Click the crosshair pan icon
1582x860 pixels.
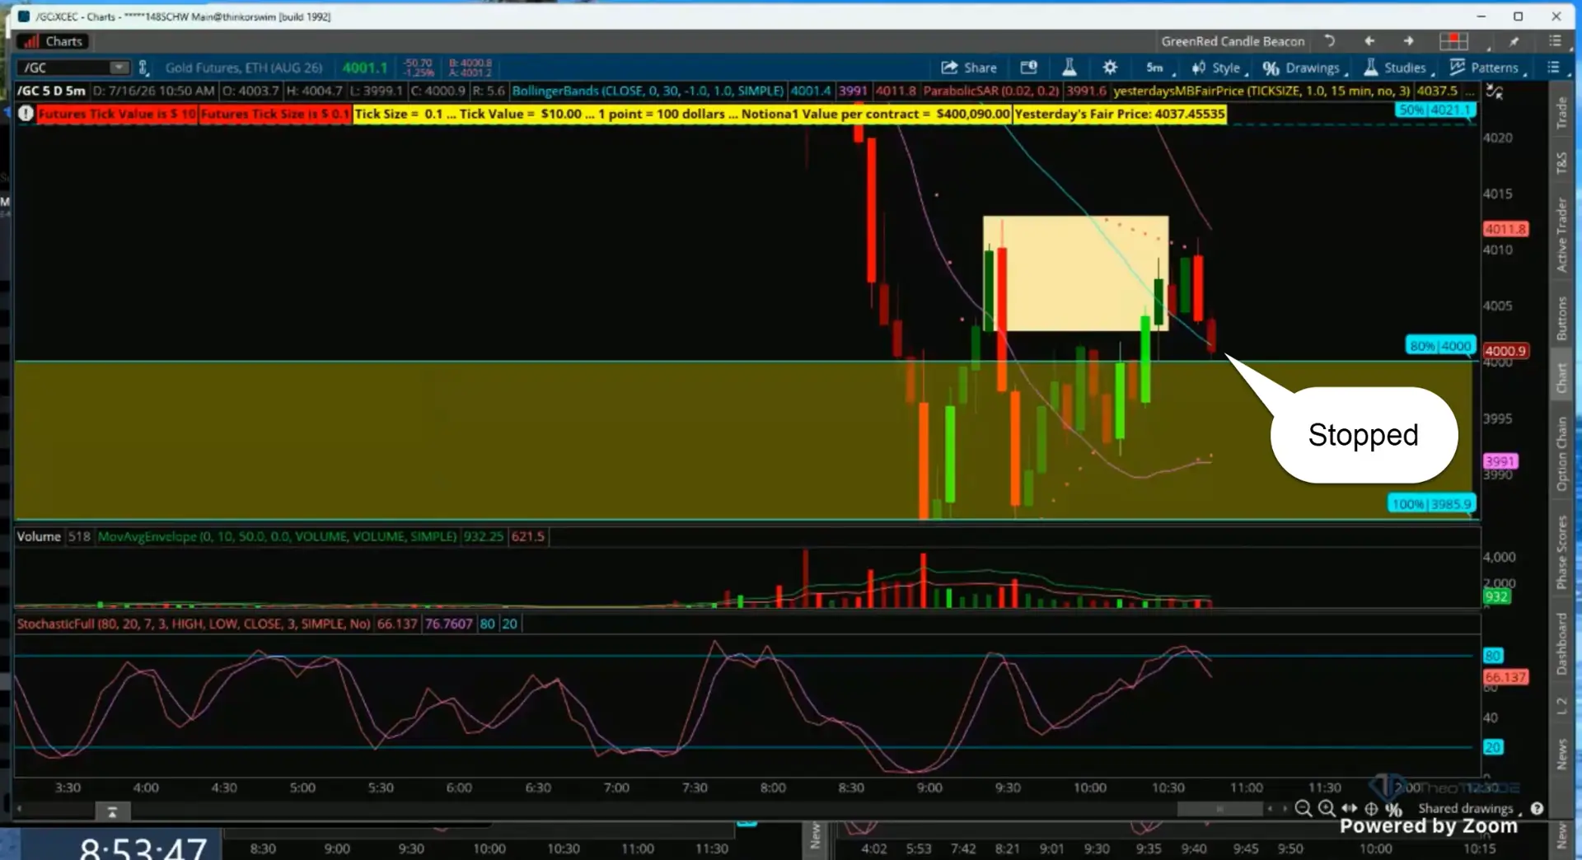[x=1372, y=809]
